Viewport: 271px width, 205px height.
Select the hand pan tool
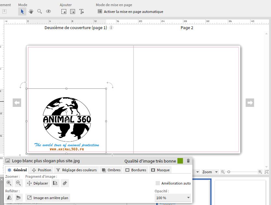point(31,12)
